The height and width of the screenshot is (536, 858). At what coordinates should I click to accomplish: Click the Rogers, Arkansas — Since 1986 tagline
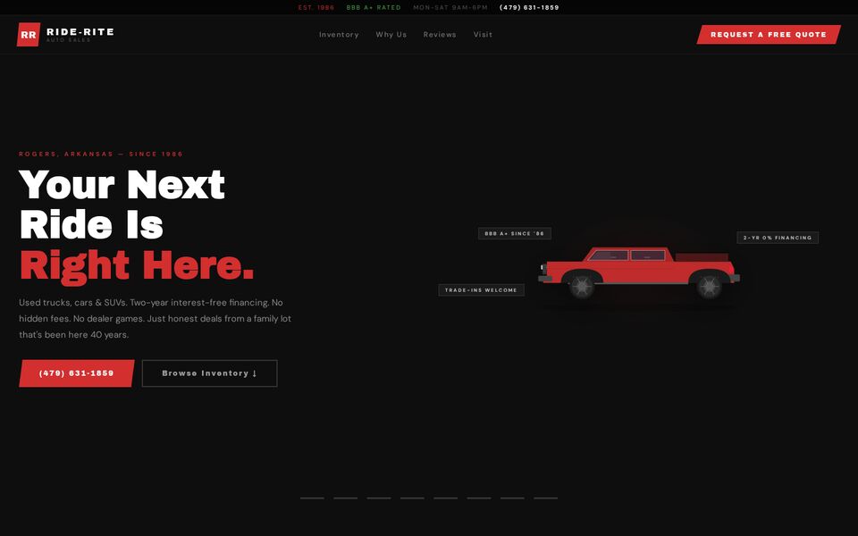tap(101, 154)
